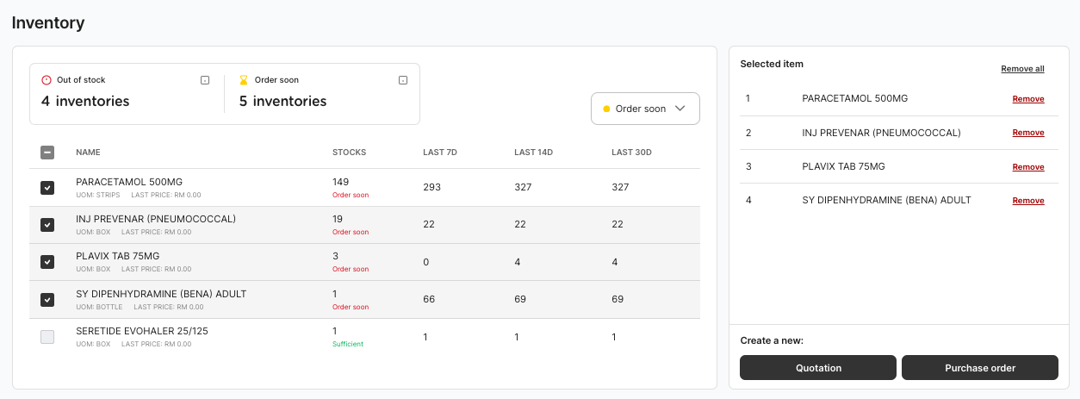
Task: Click SY DIPENHYDRAMINE (BENA) ADULT name in table
Action: [161, 294]
